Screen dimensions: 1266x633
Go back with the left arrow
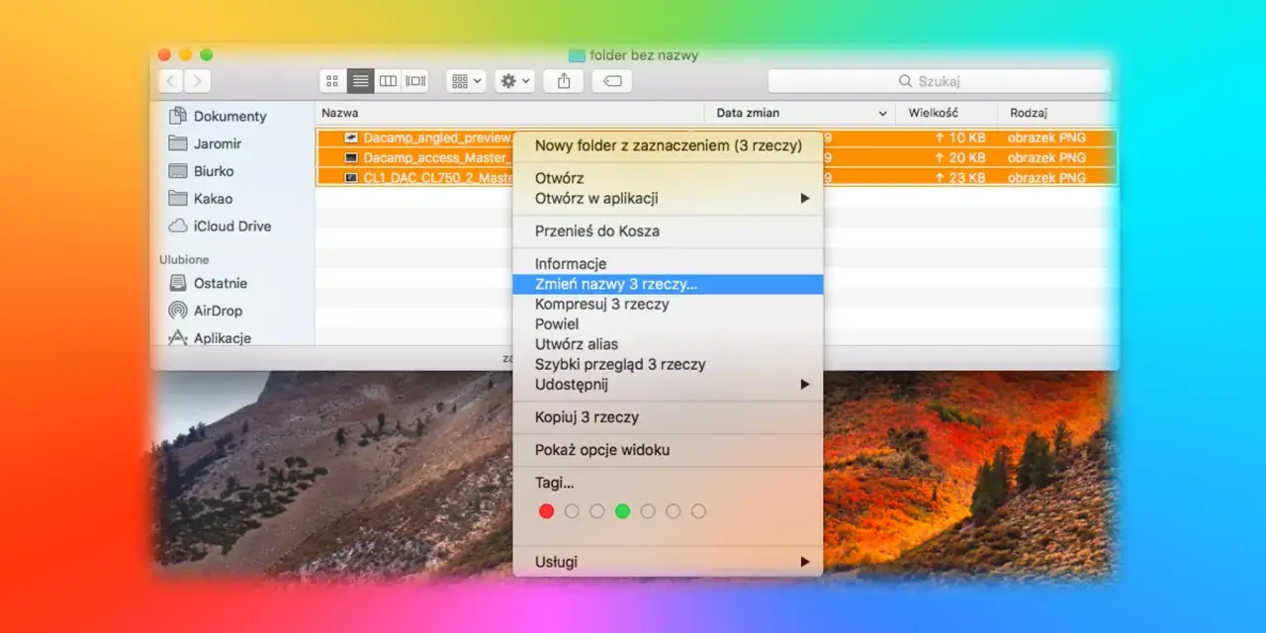click(x=171, y=81)
